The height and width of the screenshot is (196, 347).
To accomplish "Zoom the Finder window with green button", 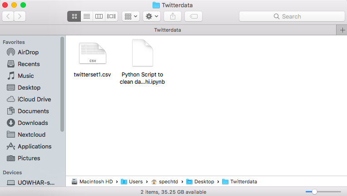I will click(x=23, y=5).
